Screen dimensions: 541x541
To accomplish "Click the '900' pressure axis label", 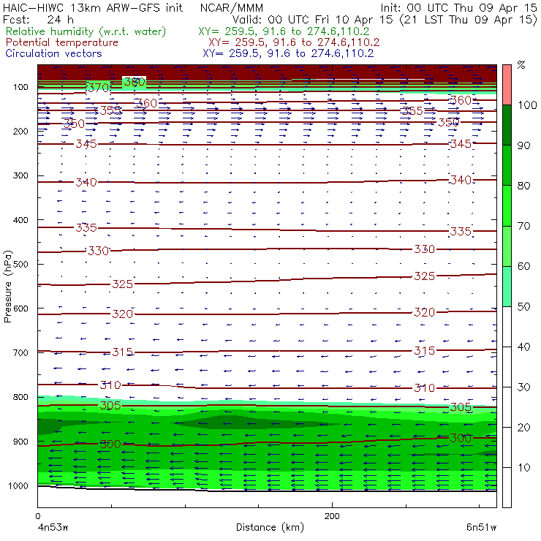I will click(20, 442).
